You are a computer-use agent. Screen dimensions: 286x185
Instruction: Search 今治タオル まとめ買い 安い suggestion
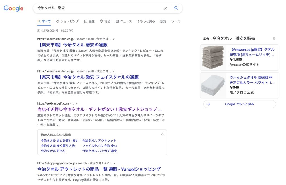pos(60,141)
